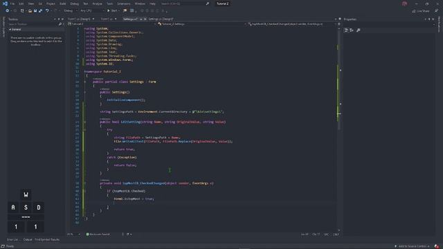This screenshot has width=443, height=249.
Task: Collapse the Settings class code region
Action: tap(84, 82)
